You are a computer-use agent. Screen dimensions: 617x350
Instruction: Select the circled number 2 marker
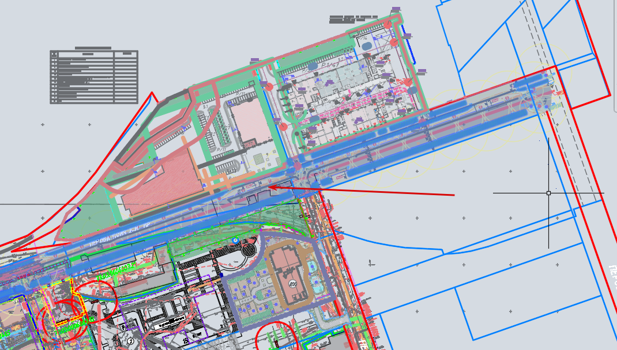tap(131, 341)
